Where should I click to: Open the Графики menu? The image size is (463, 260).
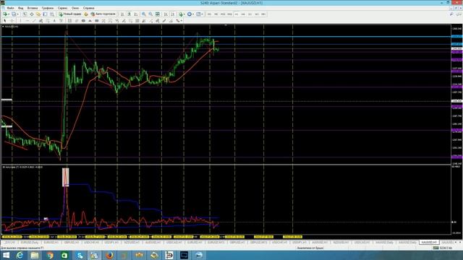48,8
